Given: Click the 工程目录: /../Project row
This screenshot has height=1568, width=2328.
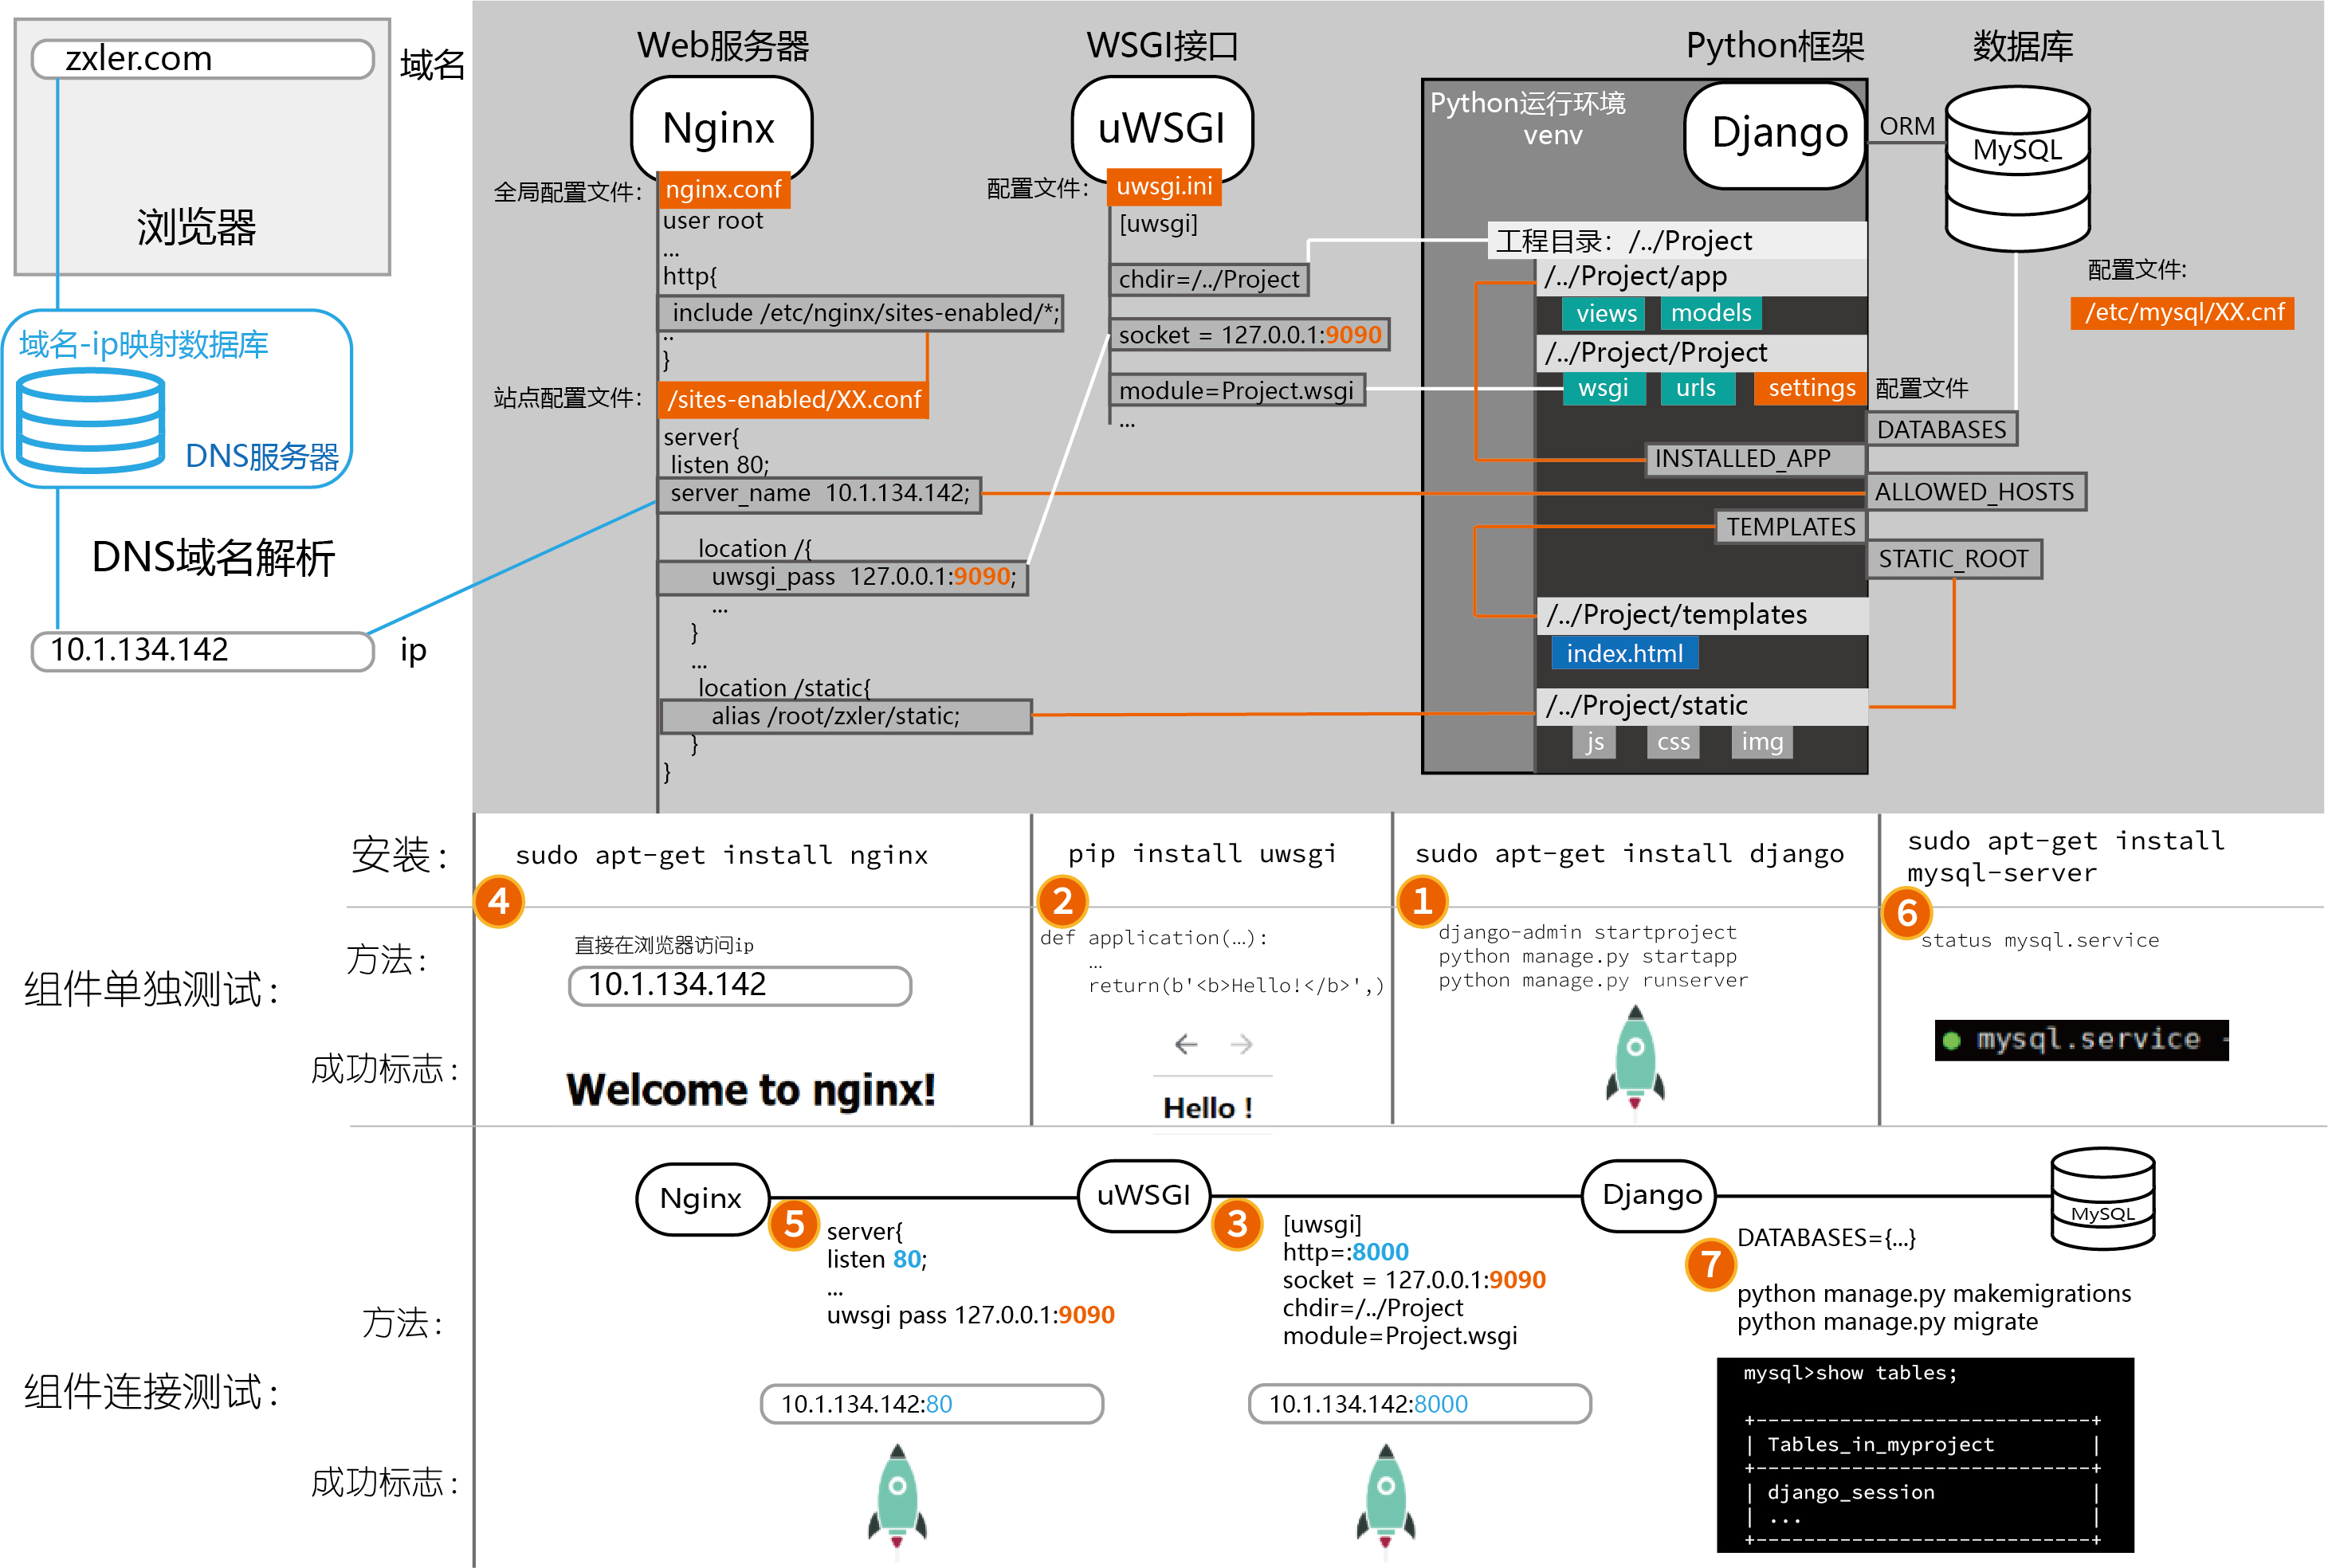Looking at the screenshot, I should [x=1677, y=241].
